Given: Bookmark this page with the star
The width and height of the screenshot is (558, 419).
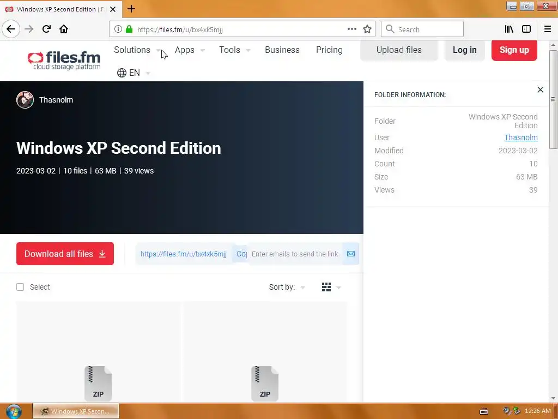Looking at the screenshot, I should pyautogui.click(x=367, y=29).
